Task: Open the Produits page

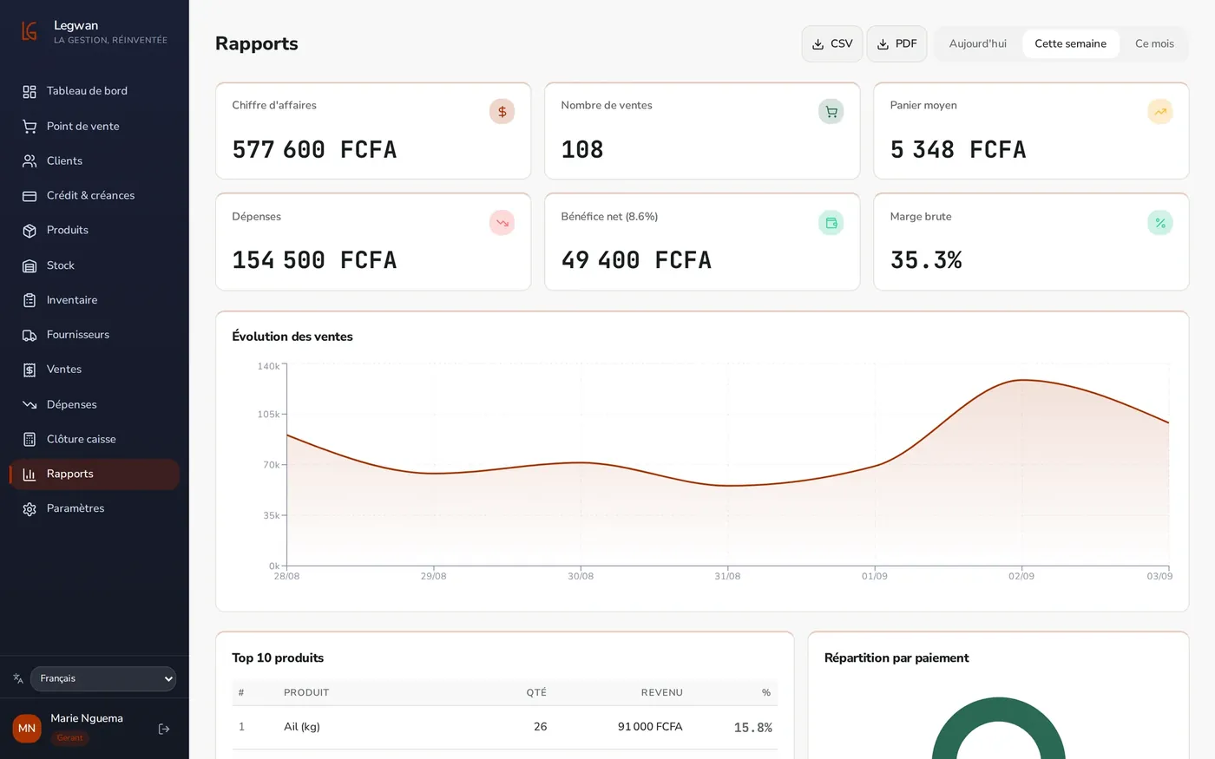Action: click(x=94, y=230)
